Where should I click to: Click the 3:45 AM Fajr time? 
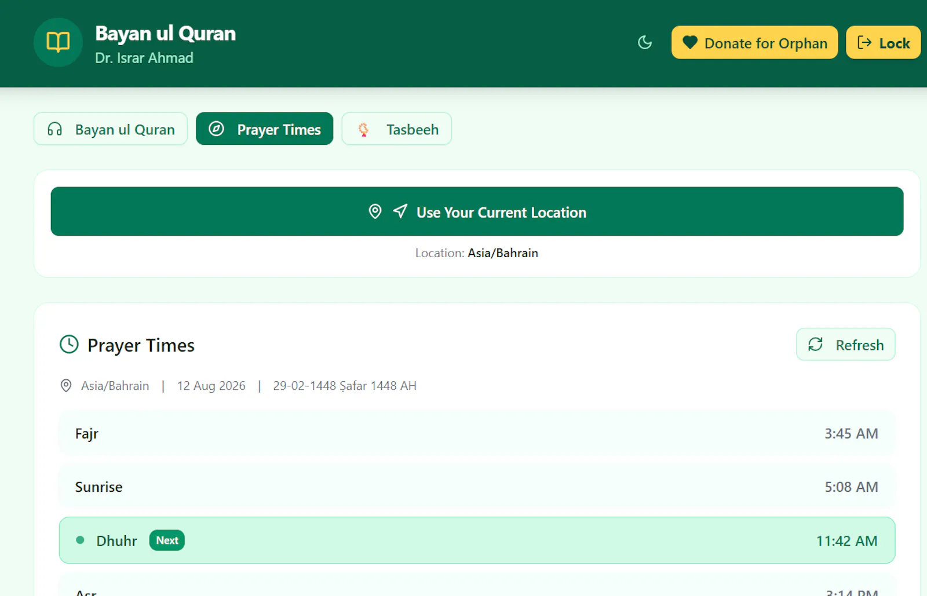tap(851, 433)
